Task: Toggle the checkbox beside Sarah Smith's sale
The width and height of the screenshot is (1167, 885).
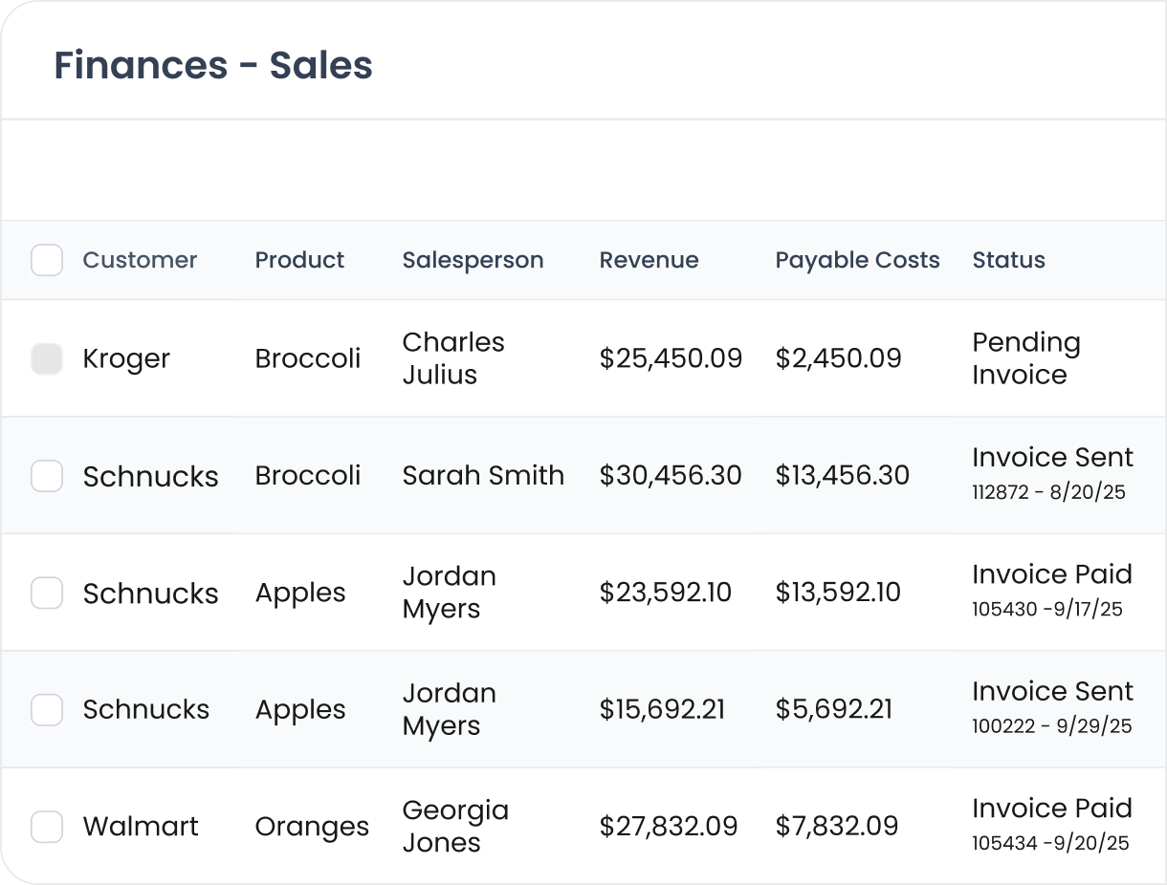Action: [x=47, y=476]
